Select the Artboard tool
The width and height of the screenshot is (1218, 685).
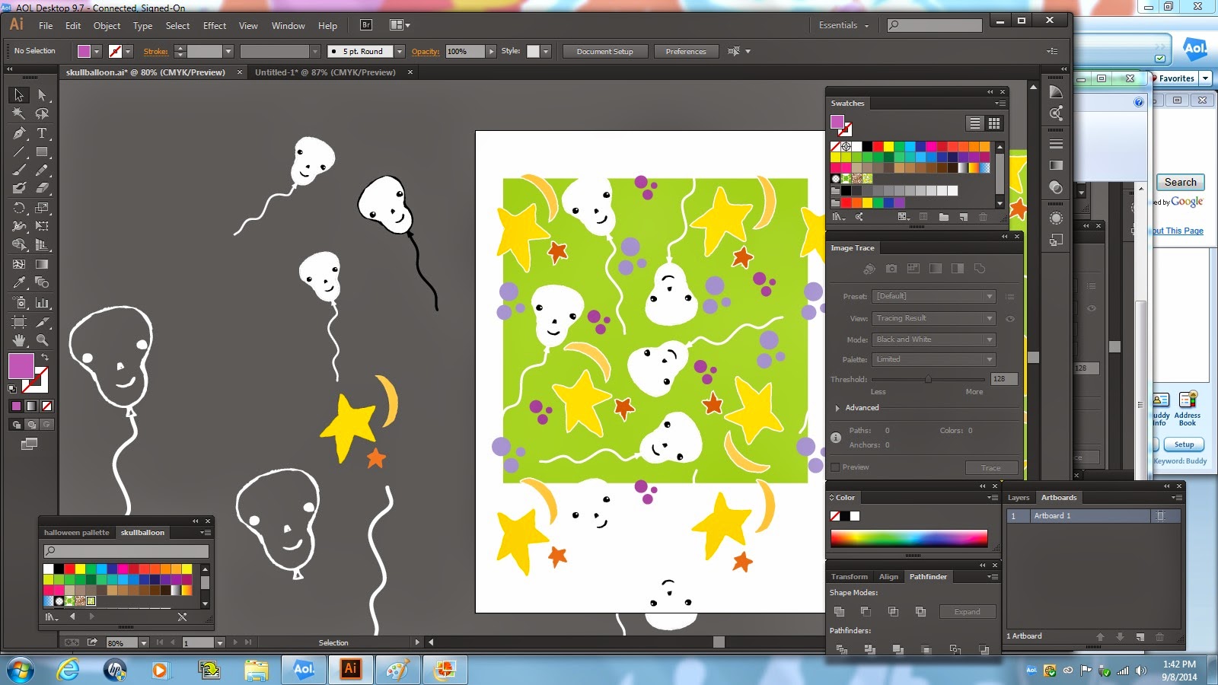(x=19, y=322)
